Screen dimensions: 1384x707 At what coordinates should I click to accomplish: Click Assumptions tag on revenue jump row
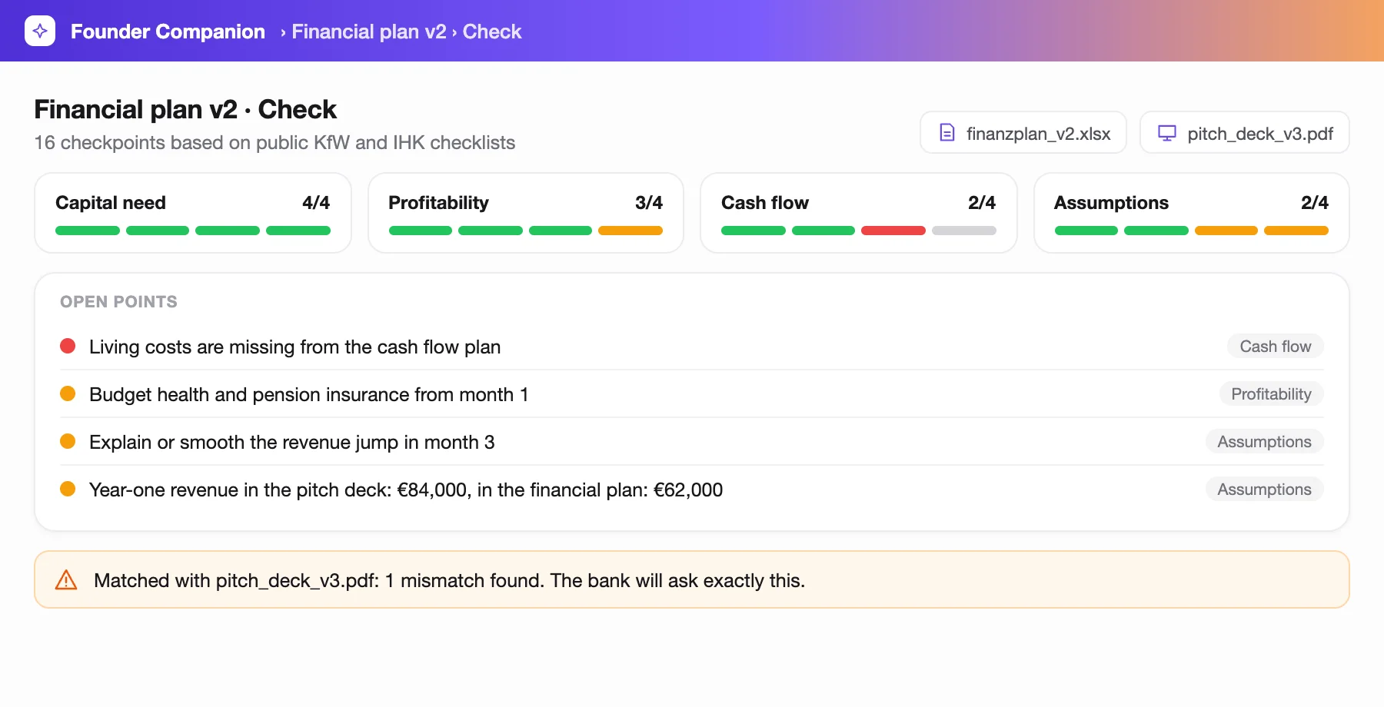point(1265,442)
